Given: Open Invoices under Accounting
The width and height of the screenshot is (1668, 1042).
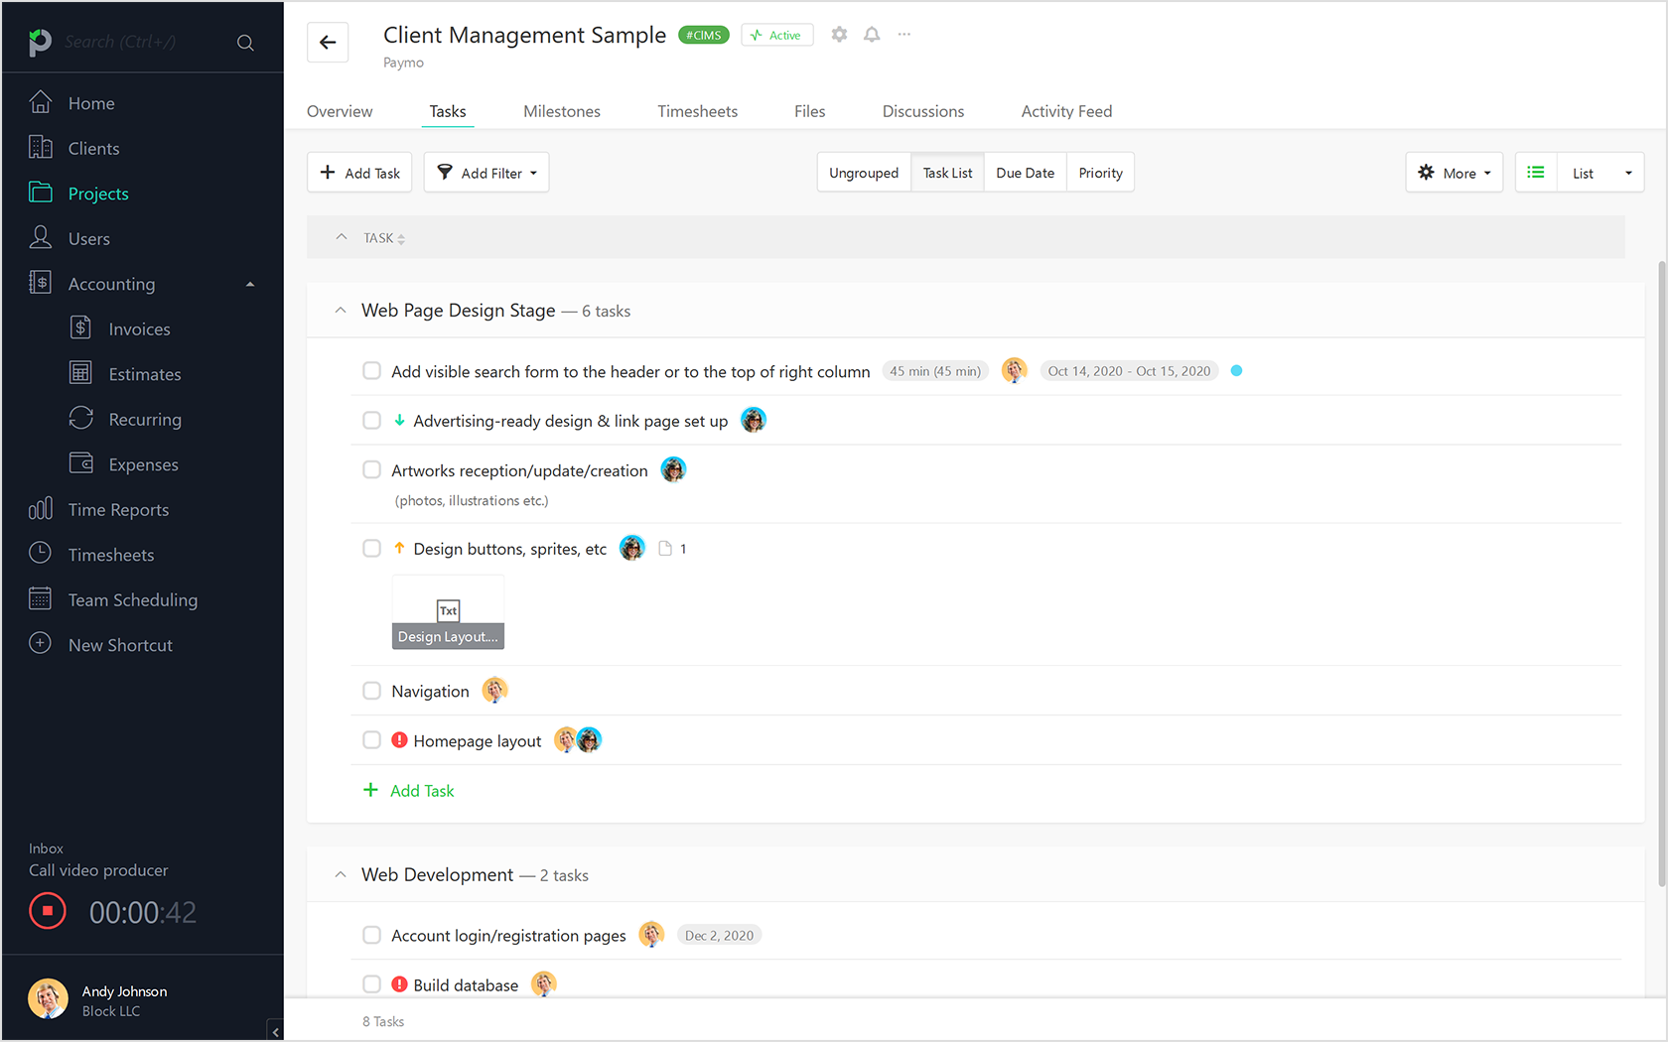Looking at the screenshot, I should pos(139,328).
